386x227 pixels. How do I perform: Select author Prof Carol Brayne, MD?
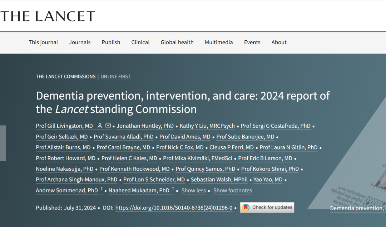[x=123, y=147]
